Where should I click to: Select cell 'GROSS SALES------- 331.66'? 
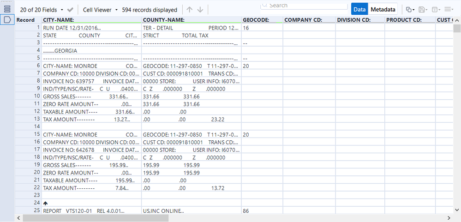tap(92, 97)
